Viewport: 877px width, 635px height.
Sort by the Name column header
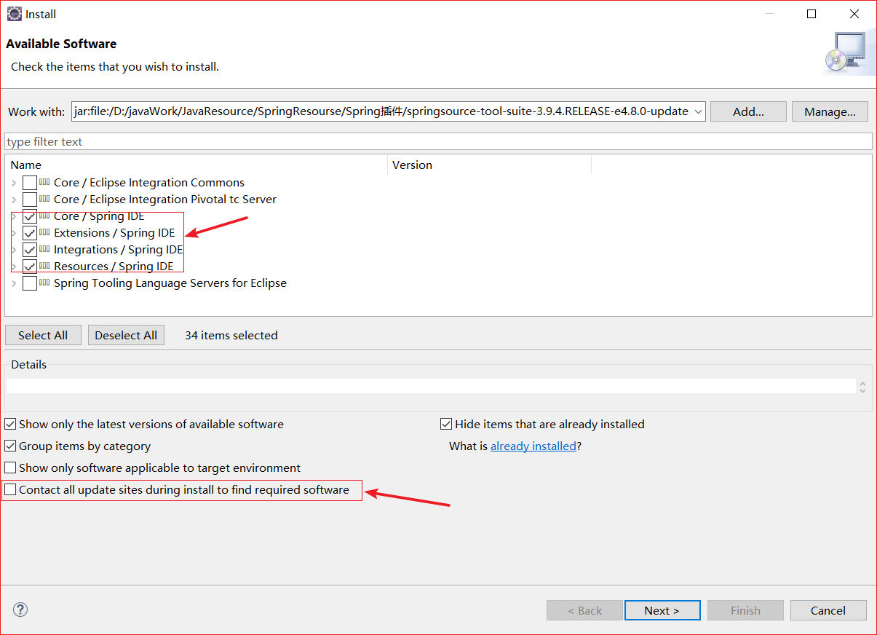(197, 165)
